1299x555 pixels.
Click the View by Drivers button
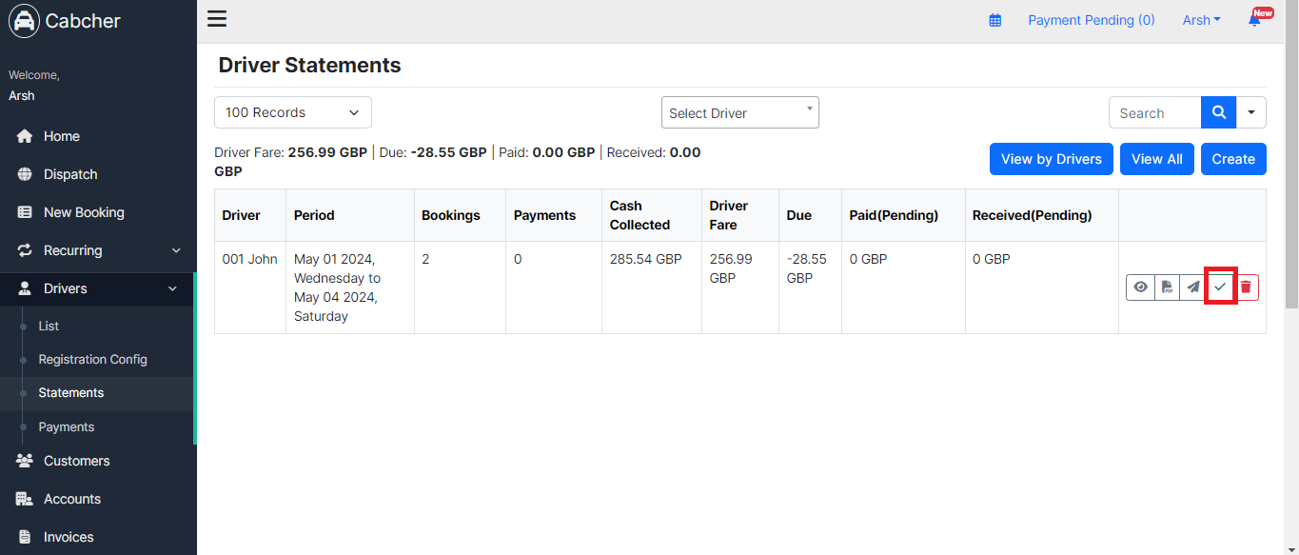[x=1052, y=159]
